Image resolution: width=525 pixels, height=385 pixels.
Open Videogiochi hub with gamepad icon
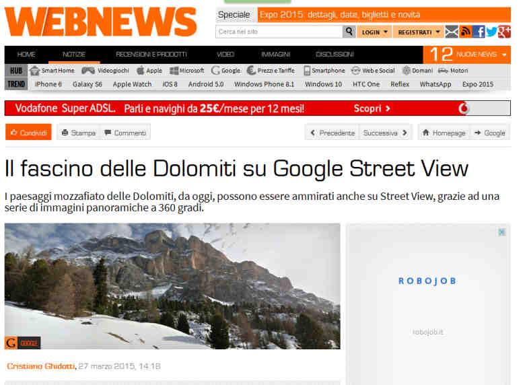coord(105,71)
